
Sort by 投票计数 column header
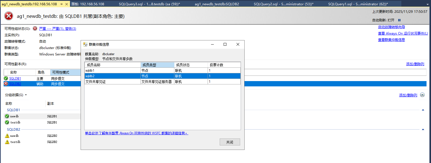click(x=224, y=65)
